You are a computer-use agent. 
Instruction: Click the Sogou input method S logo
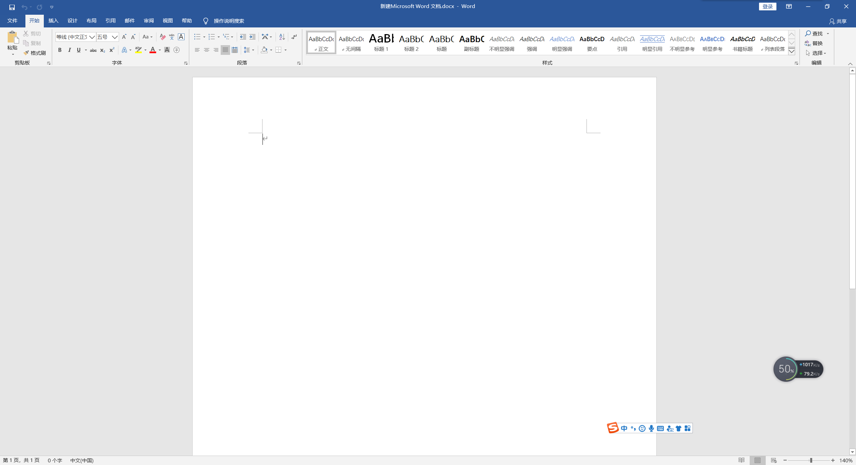tap(613, 428)
